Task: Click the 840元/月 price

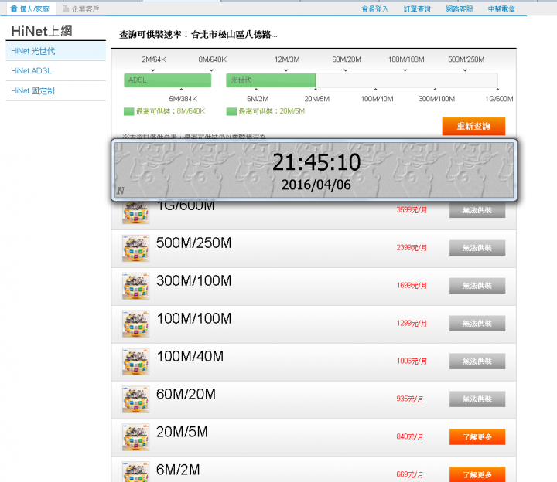Action: click(409, 436)
